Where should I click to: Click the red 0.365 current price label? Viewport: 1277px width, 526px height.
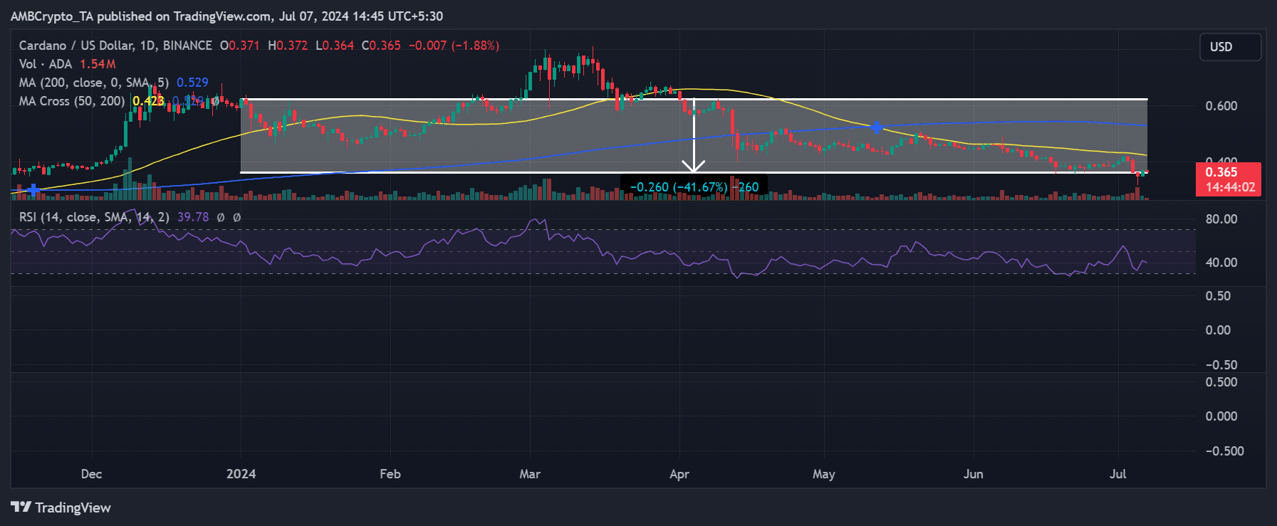[1221, 172]
